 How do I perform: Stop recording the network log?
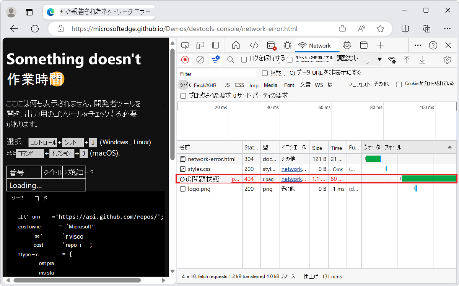[185, 60]
